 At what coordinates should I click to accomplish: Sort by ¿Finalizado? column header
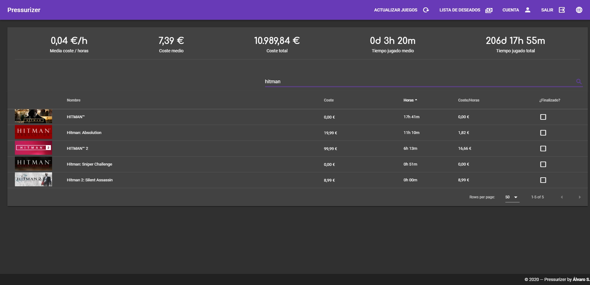point(549,100)
